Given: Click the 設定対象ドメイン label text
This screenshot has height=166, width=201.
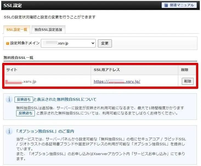Looking at the screenshot, I should click(x=25, y=43).
